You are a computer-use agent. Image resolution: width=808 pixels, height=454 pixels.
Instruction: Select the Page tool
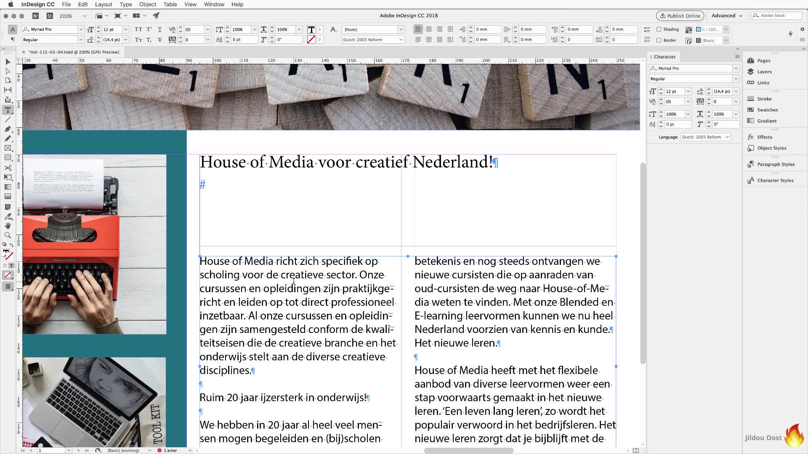point(8,80)
